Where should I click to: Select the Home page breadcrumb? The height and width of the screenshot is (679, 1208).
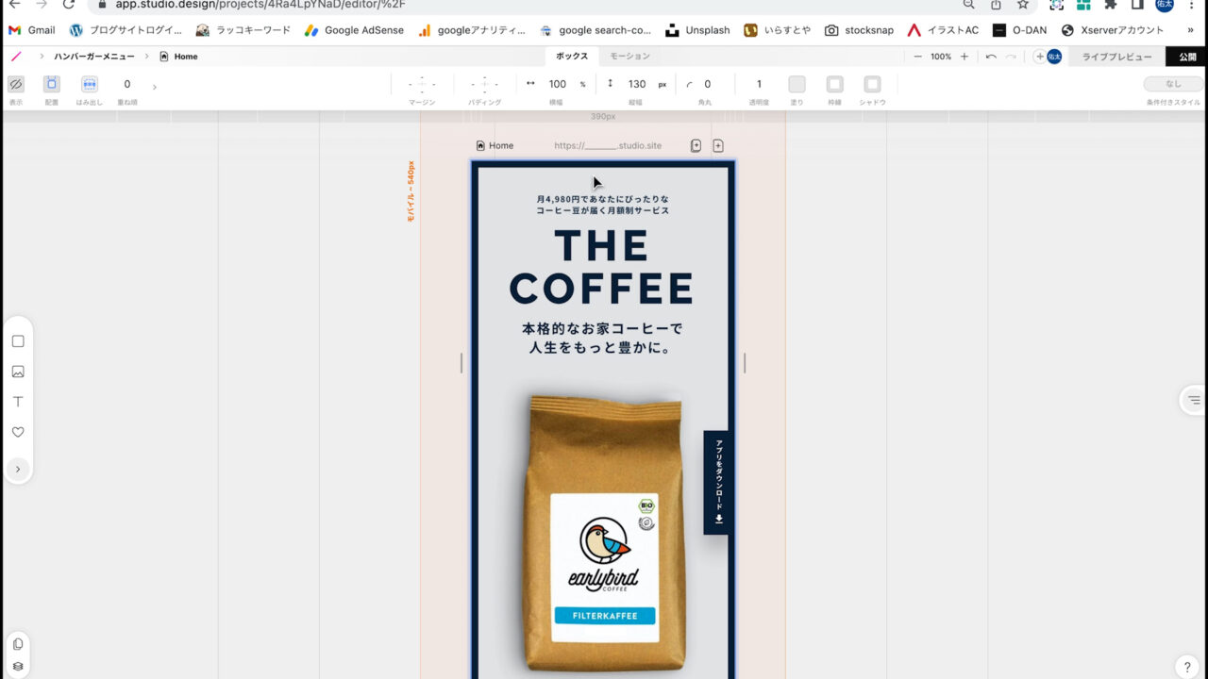[179, 57]
